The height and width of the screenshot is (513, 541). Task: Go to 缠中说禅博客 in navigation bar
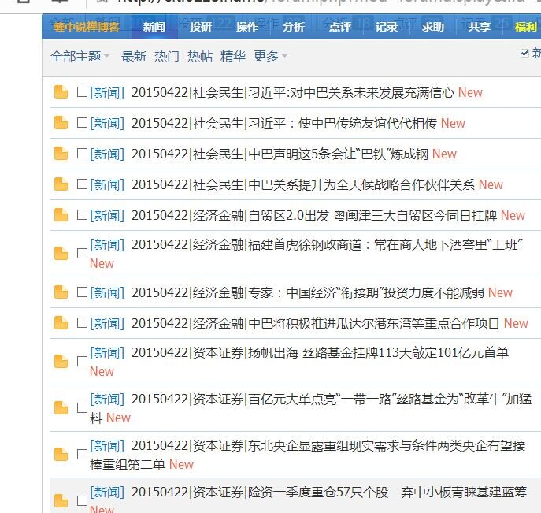click(x=86, y=27)
